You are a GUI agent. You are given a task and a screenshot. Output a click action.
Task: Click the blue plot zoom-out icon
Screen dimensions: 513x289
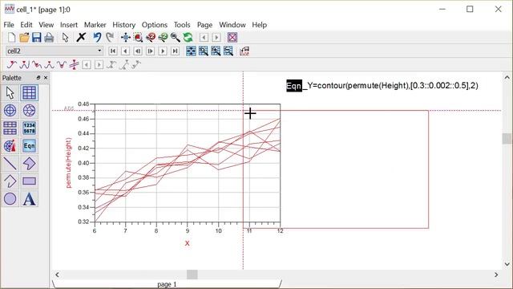click(x=228, y=51)
